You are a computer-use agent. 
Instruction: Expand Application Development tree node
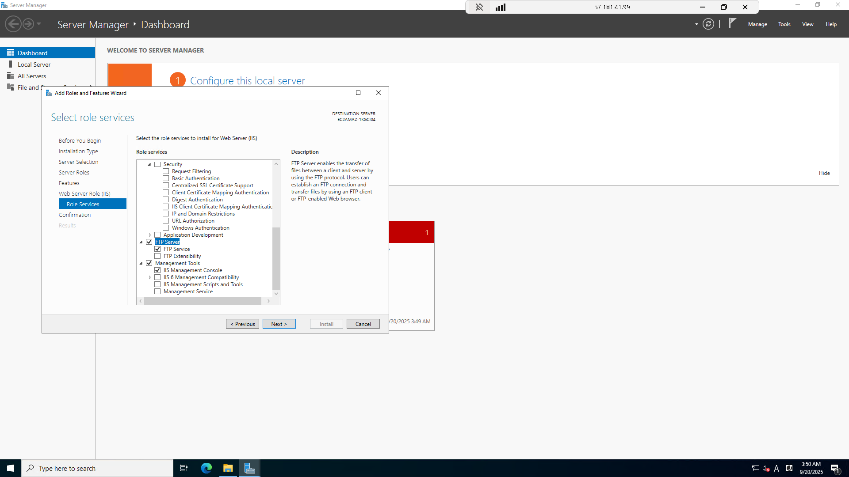click(150, 235)
